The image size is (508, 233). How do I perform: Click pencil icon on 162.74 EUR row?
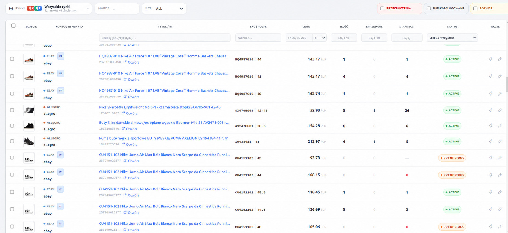point(500,94)
